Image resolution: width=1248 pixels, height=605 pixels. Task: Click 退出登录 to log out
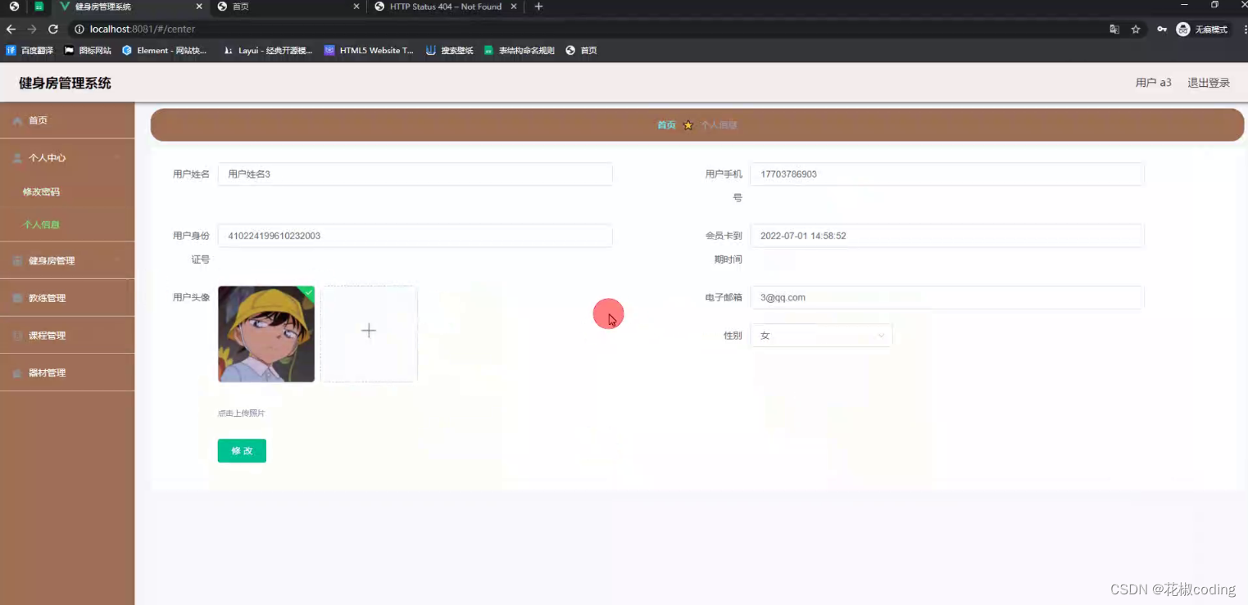click(x=1209, y=82)
